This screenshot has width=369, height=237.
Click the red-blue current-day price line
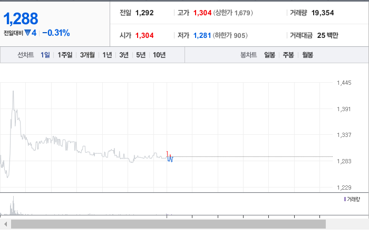(x=170, y=157)
